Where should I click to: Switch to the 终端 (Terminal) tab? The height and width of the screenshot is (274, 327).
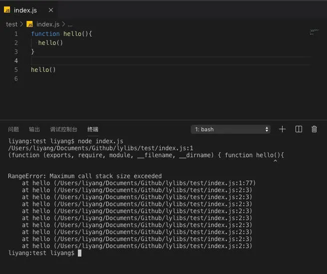click(93, 129)
